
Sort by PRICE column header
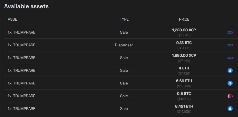(x=184, y=19)
